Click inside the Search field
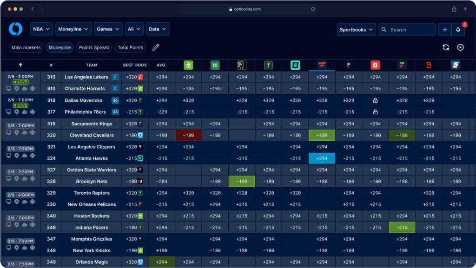This screenshot has height=268, width=476. coord(407,29)
